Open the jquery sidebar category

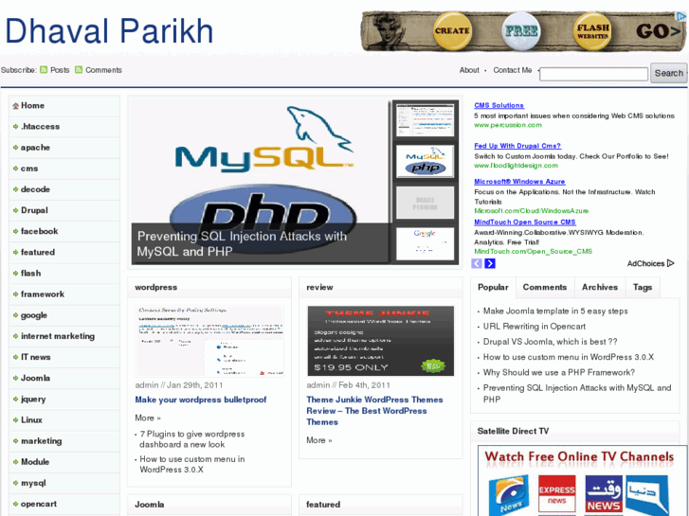[x=64, y=400]
